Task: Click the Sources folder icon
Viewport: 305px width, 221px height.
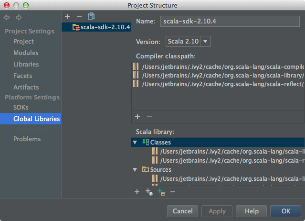Action: [145, 169]
